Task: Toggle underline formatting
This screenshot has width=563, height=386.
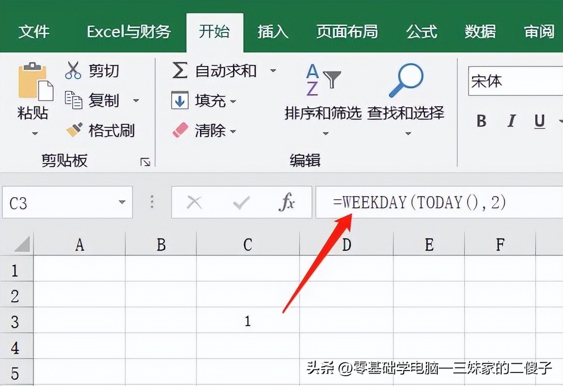Action: [x=539, y=121]
